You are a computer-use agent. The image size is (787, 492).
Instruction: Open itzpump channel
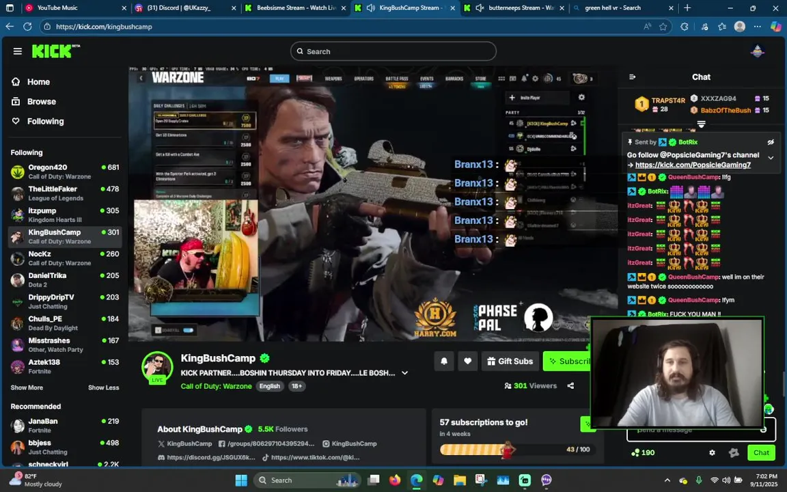(x=65, y=215)
